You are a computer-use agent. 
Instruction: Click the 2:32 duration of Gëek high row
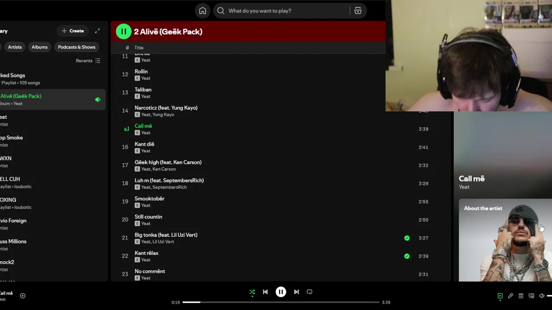pyautogui.click(x=423, y=165)
